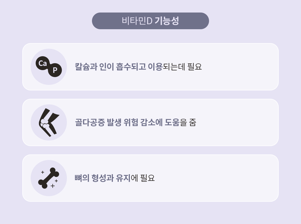Click the small plus sparkle upper-left of bone
Viewport: 301px width, 224px height.
[x=43, y=172]
